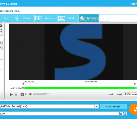Open the Audio Channel combo box
This screenshot has width=137, height=119.
pyautogui.click(x=130, y=94)
